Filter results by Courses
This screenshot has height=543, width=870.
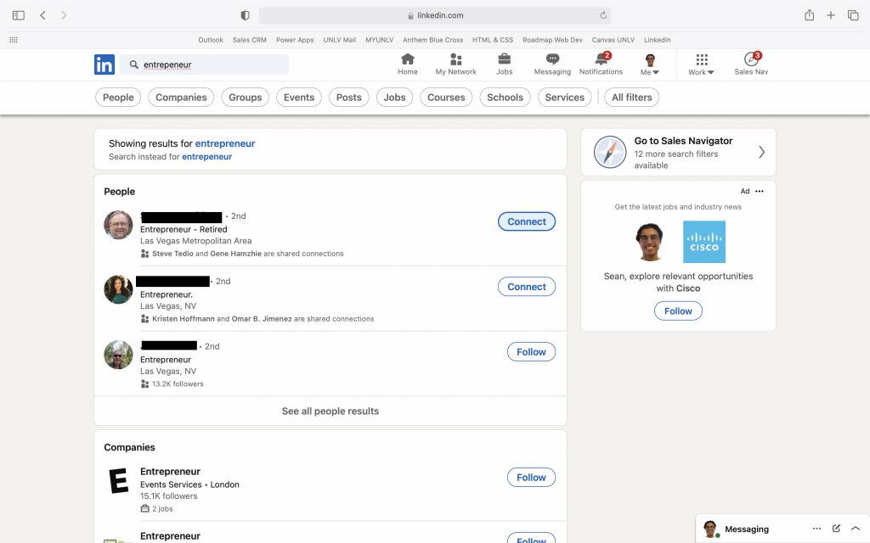[x=446, y=98]
